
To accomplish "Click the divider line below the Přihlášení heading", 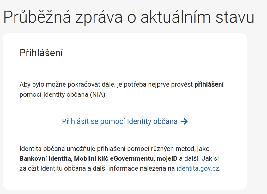I will [125, 69].
